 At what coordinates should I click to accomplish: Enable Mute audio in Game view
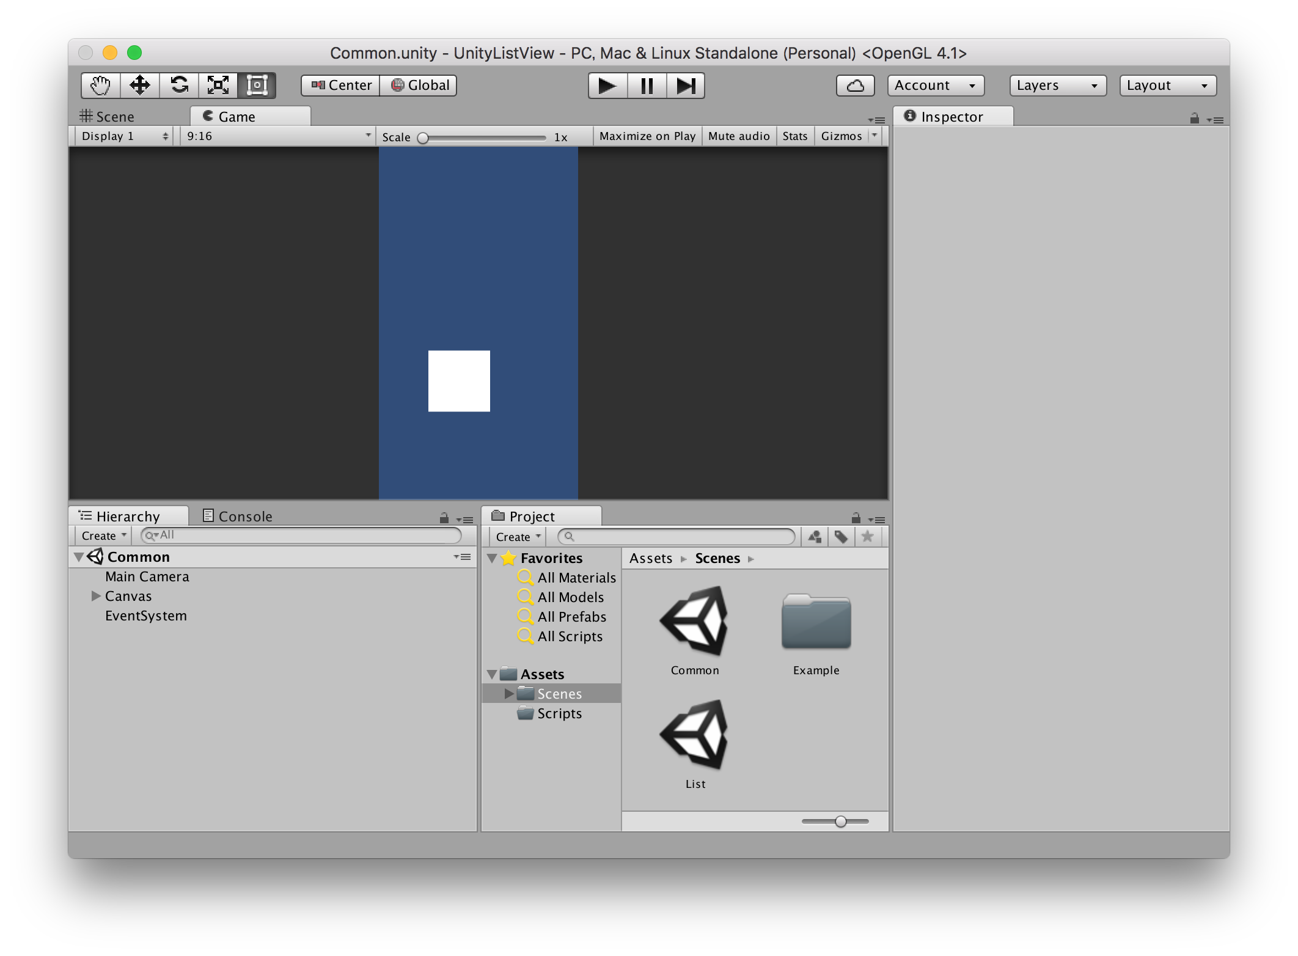[738, 136]
